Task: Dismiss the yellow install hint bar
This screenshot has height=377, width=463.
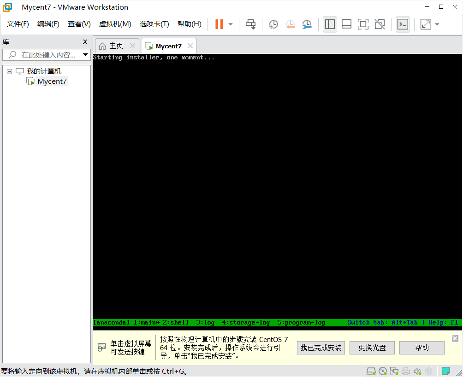Action: click(455, 338)
